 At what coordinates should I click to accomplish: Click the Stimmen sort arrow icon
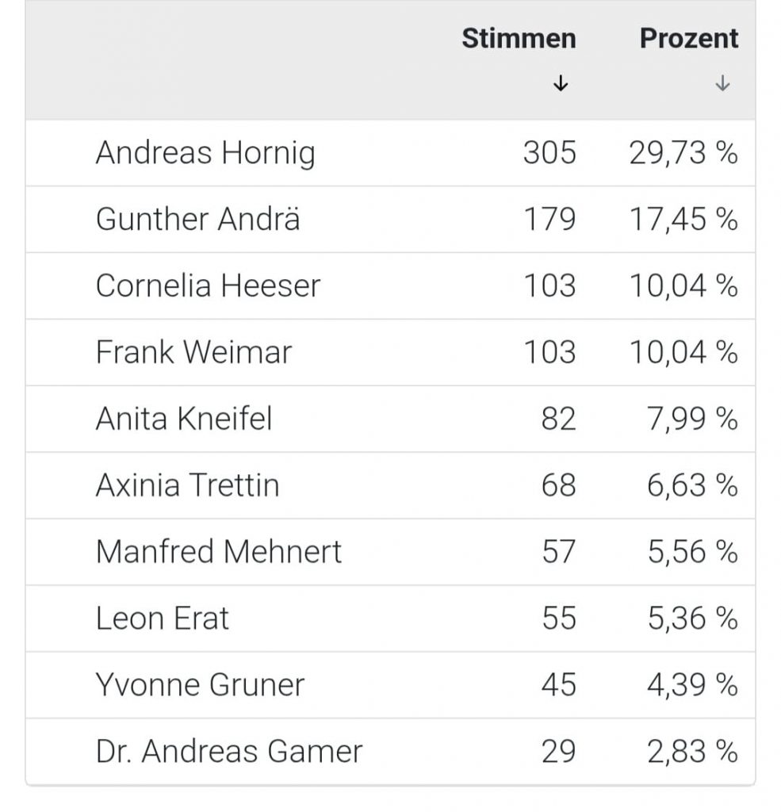561,83
